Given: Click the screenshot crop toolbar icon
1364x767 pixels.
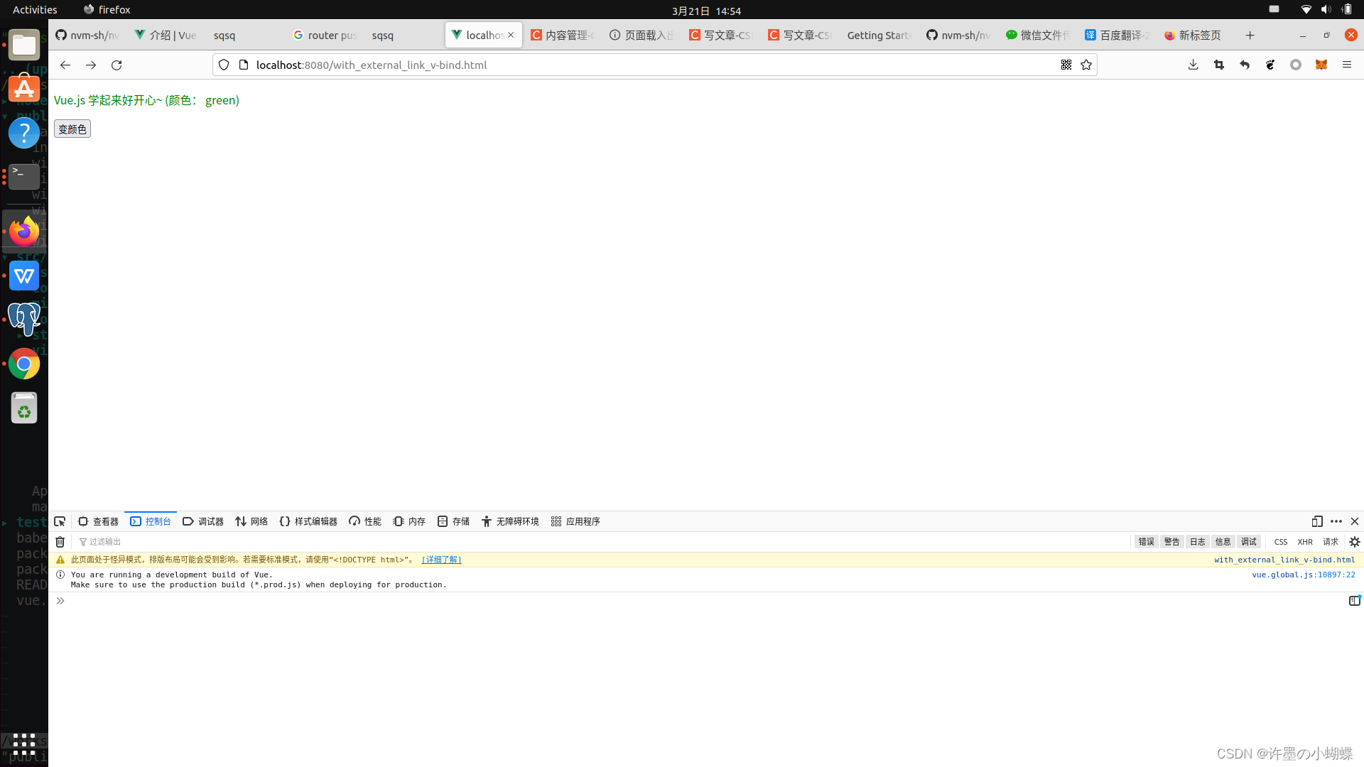Looking at the screenshot, I should point(1219,65).
